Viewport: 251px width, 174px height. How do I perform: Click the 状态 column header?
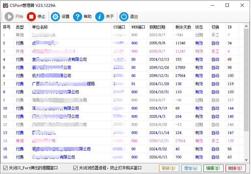pos(199,27)
